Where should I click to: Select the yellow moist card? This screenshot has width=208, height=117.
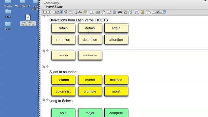tap(116, 91)
